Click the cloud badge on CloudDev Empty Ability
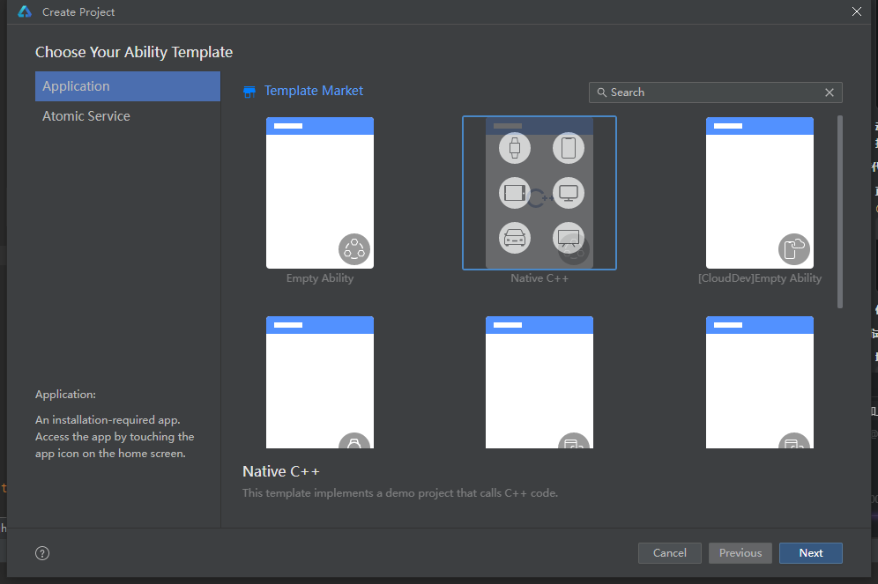The image size is (878, 584). coord(794,249)
